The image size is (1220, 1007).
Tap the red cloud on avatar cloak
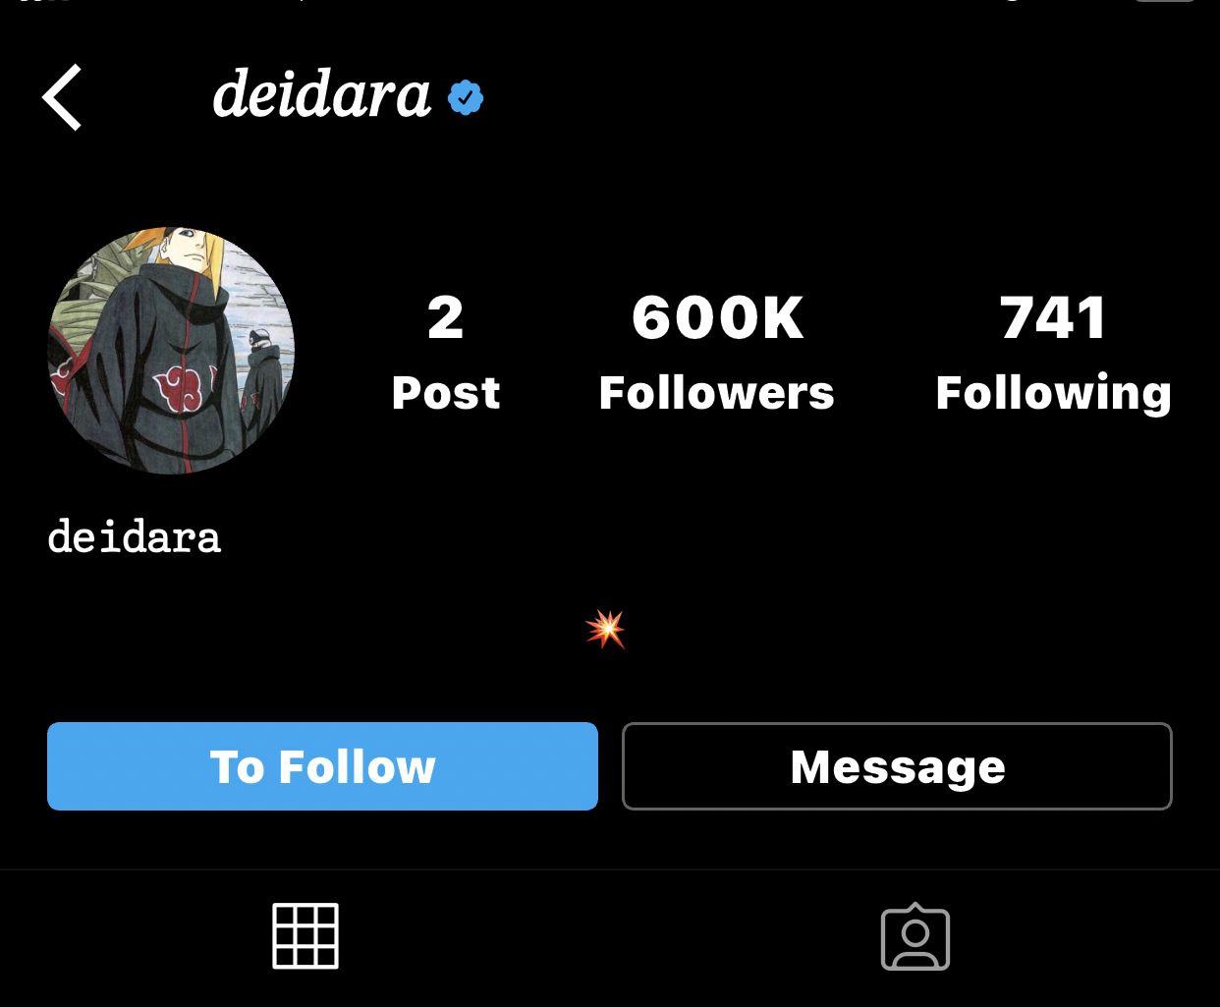pos(180,386)
